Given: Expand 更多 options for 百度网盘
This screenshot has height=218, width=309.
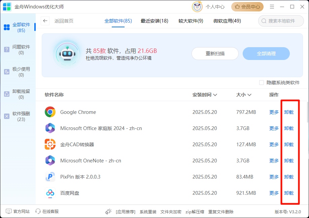Looking at the screenshot, I should [x=274, y=193].
